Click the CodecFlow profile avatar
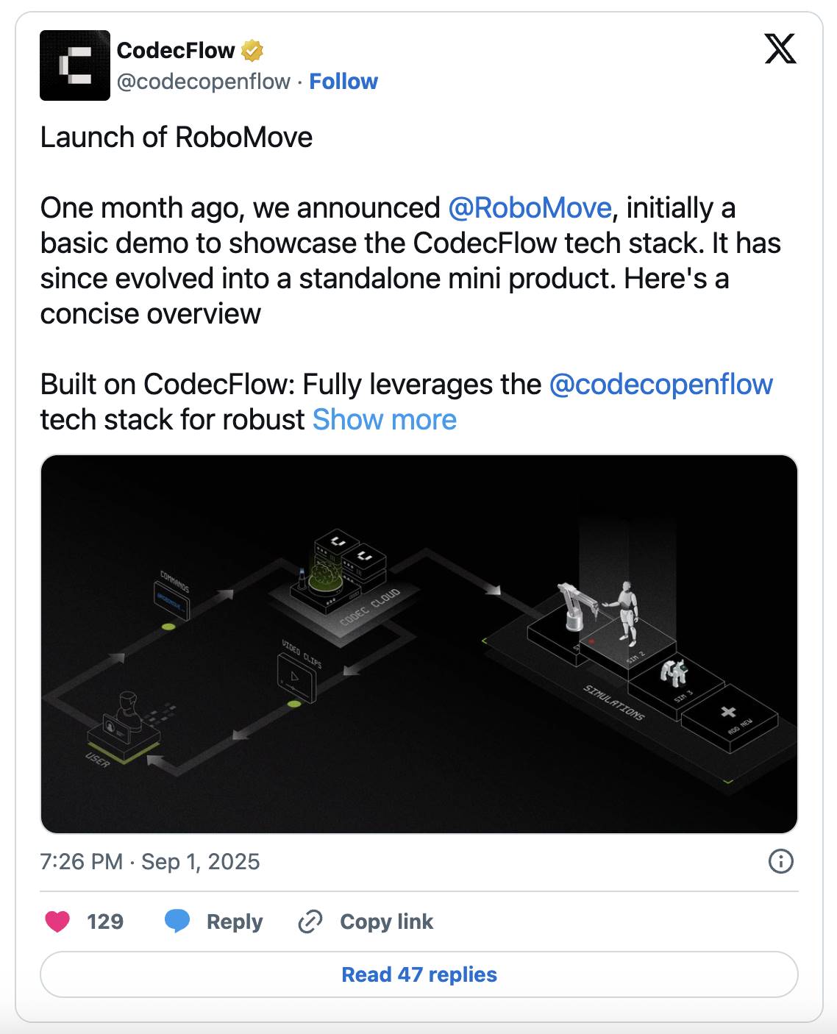Image resolution: width=837 pixels, height=1034 pixels. [x=75, y=65]
